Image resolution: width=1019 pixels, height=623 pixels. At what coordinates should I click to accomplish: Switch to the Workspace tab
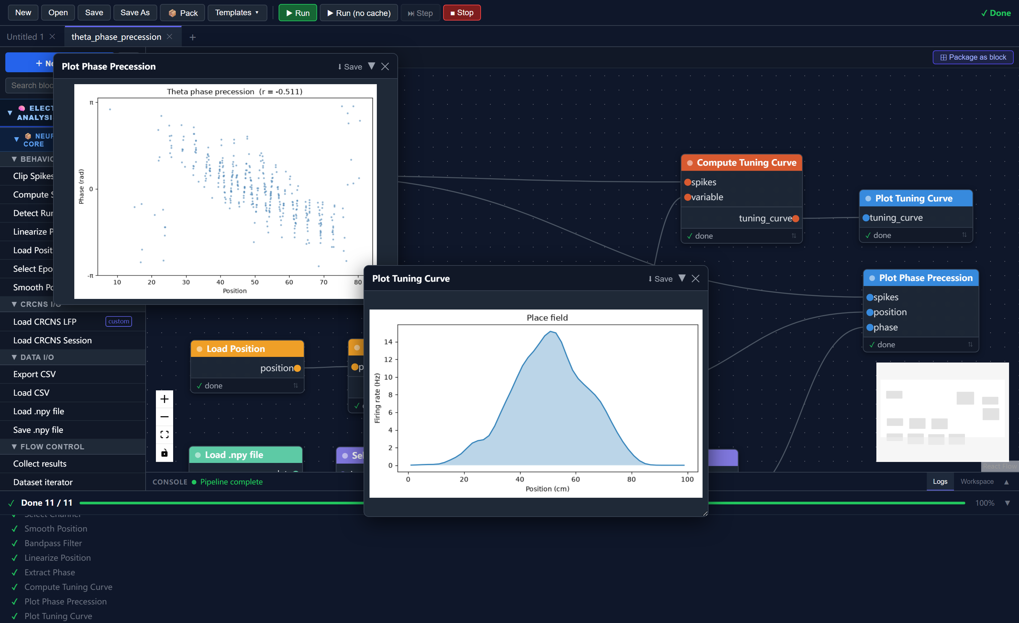pyautogui.click(x=977, y=481)
